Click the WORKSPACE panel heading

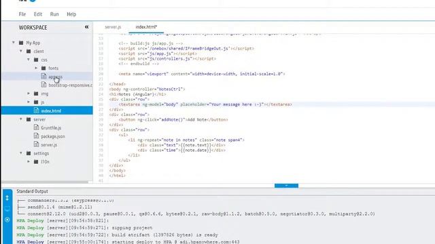33,27
